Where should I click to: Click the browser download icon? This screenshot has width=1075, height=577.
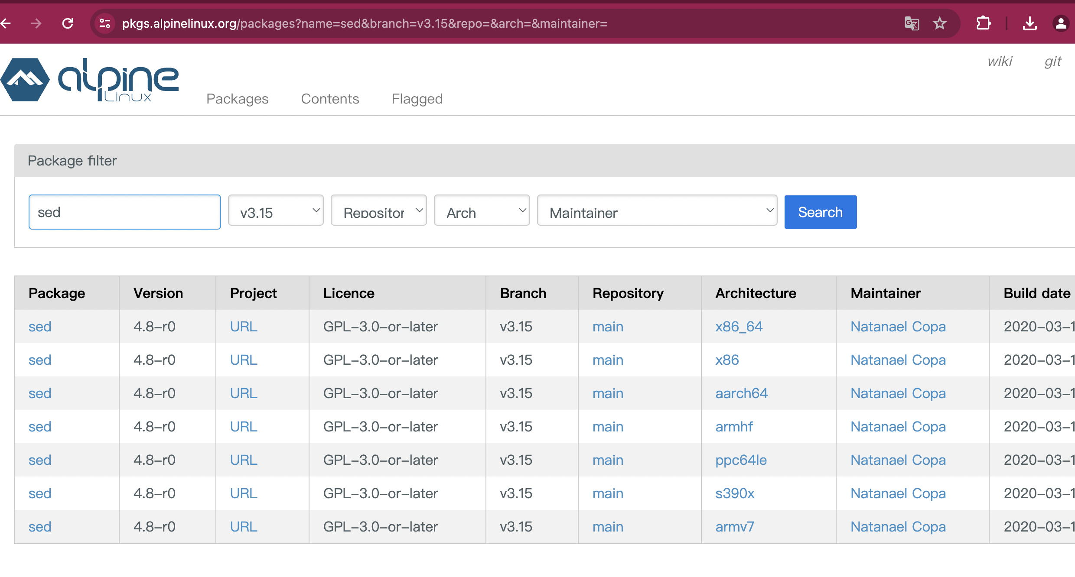(x=1031, y=23)
